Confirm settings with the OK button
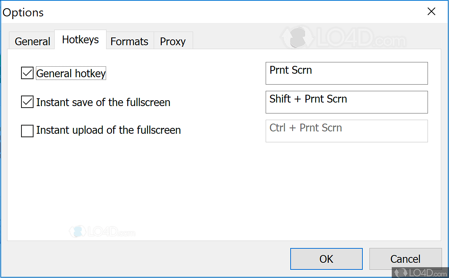The width and height of the screenshot is (449, 278). (x=326, y=259)
